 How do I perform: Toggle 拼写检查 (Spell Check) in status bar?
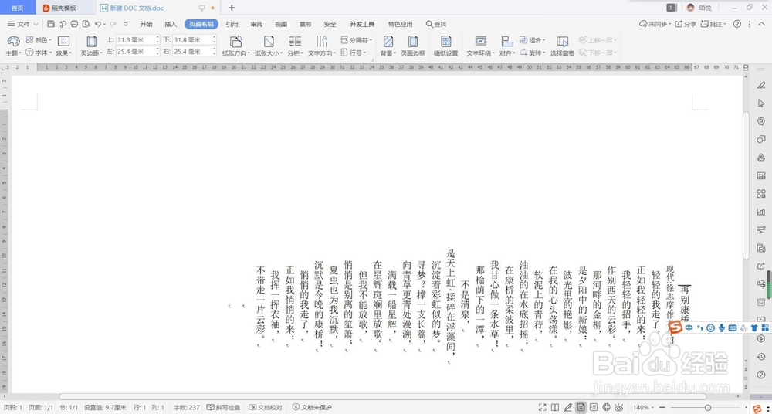pos(224,408)
